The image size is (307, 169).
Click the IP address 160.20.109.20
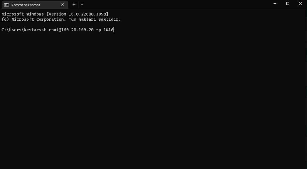pos(76,30)
